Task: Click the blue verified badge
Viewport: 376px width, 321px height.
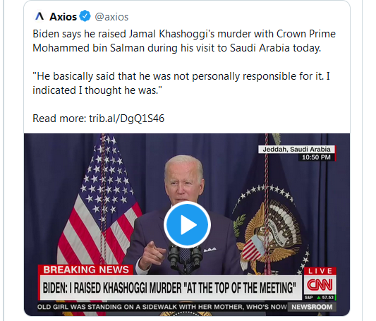Action: (x=85, y=16)
